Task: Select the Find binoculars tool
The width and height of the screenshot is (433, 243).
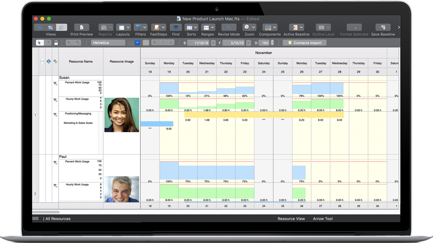Action: [x=175, y=27]
